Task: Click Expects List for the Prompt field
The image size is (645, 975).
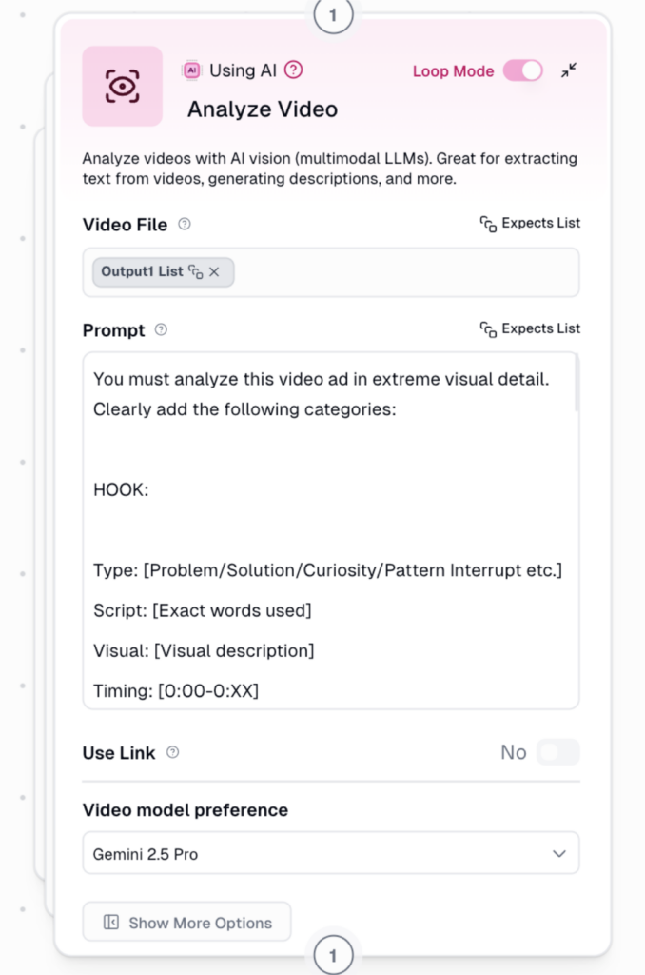Action: (x=530, y=329)
